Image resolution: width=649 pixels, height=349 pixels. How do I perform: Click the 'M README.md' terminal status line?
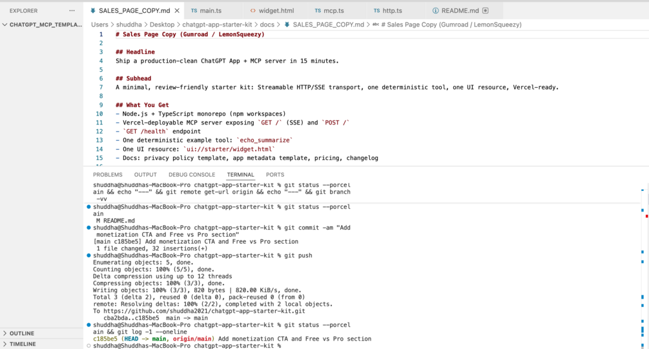point(116,221)
